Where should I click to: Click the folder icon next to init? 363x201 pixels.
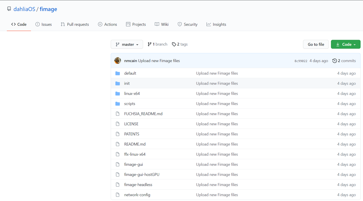pos(117,83)
